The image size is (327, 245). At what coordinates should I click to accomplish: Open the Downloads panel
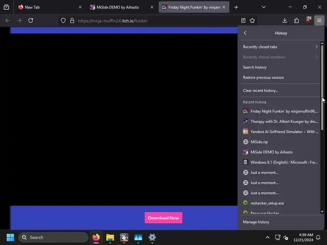point(285,20)
